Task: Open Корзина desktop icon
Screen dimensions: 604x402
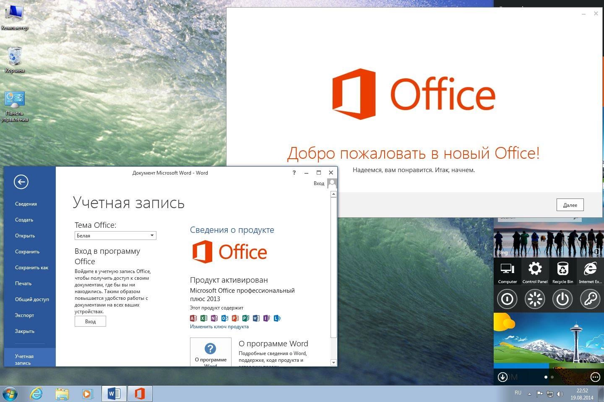Action: [x=15, y=59]
